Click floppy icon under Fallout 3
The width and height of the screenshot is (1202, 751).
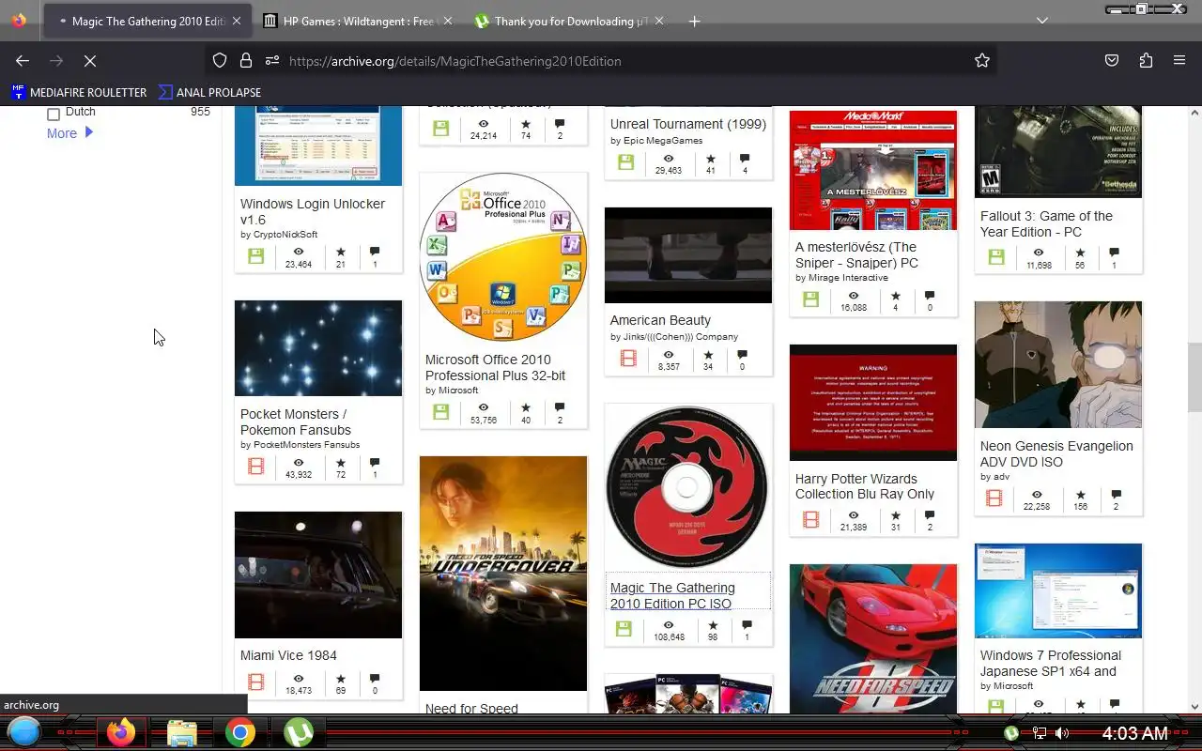click(x=996, y=257)
